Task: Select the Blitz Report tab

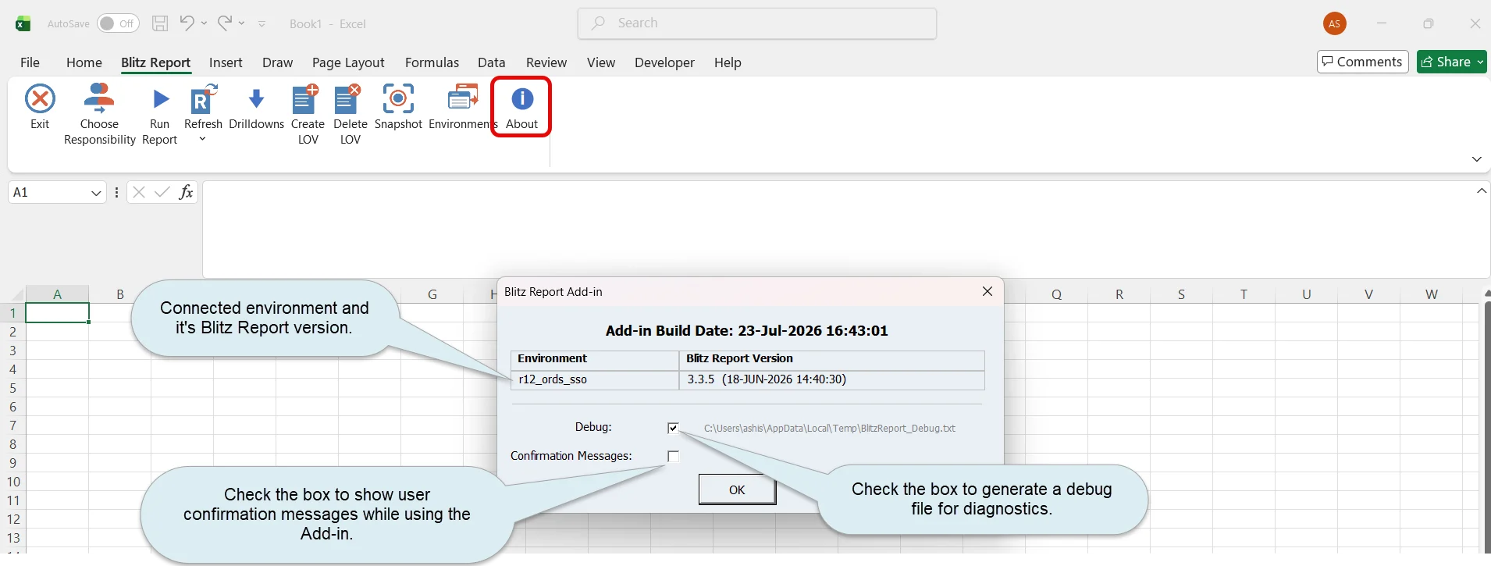Action: 156,62
